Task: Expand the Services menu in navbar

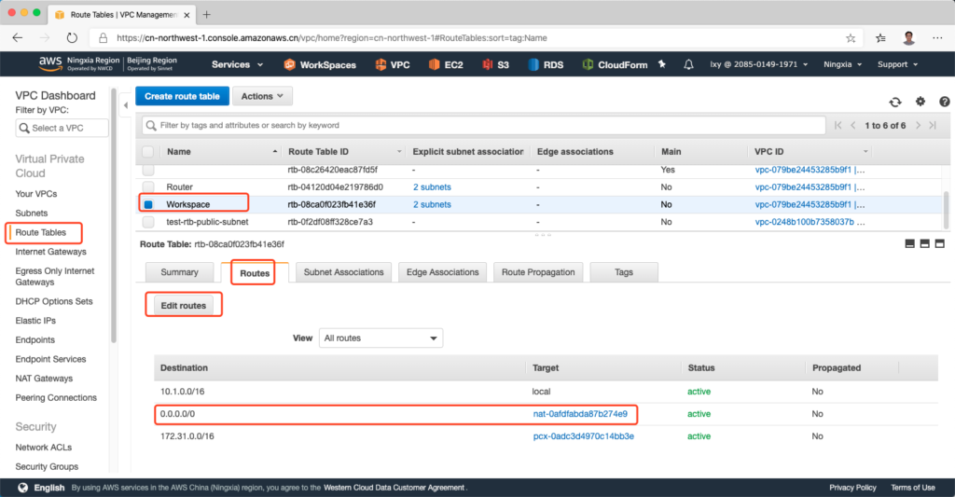Action: [236, 64]
